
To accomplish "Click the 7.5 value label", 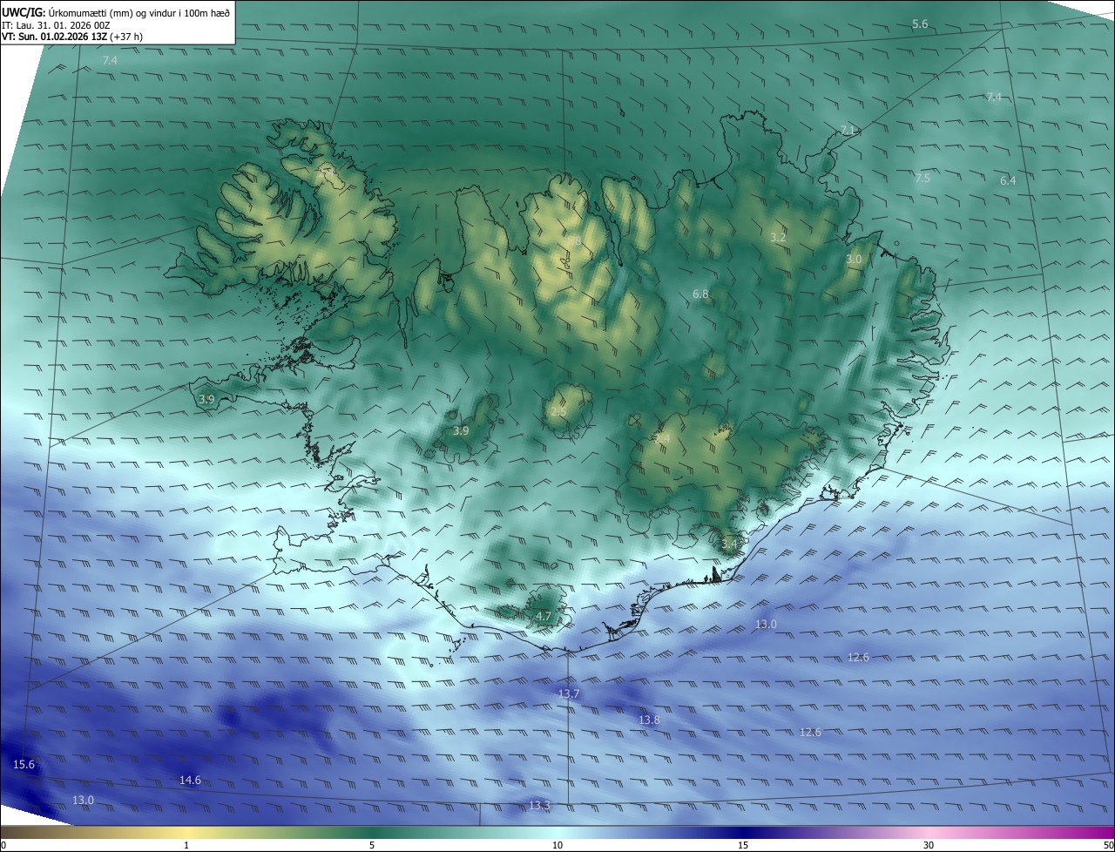I will [922, 179].
